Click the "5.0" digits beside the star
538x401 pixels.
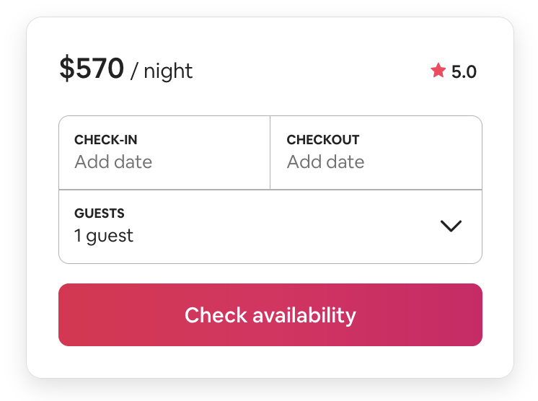point(464,71)
